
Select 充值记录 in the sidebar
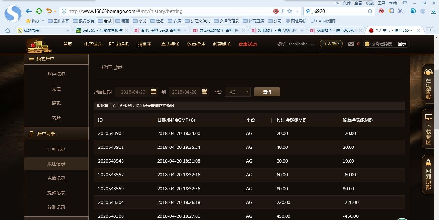click(x=56, y=178)
